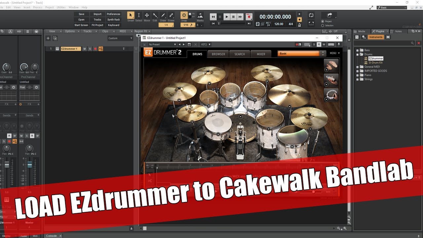Click the Fit Project button

point(97,25)
